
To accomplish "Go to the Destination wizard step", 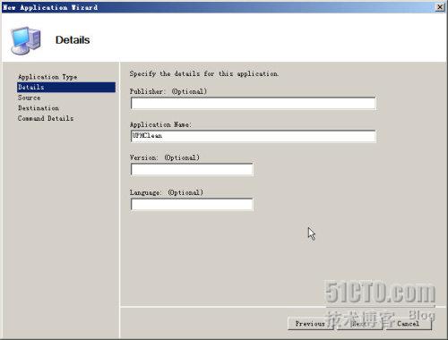I will 39,108.
